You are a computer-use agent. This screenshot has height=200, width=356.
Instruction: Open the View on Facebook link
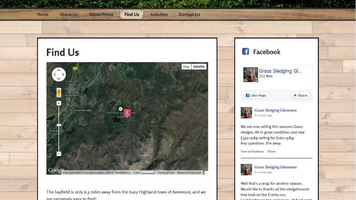[252, 151]
